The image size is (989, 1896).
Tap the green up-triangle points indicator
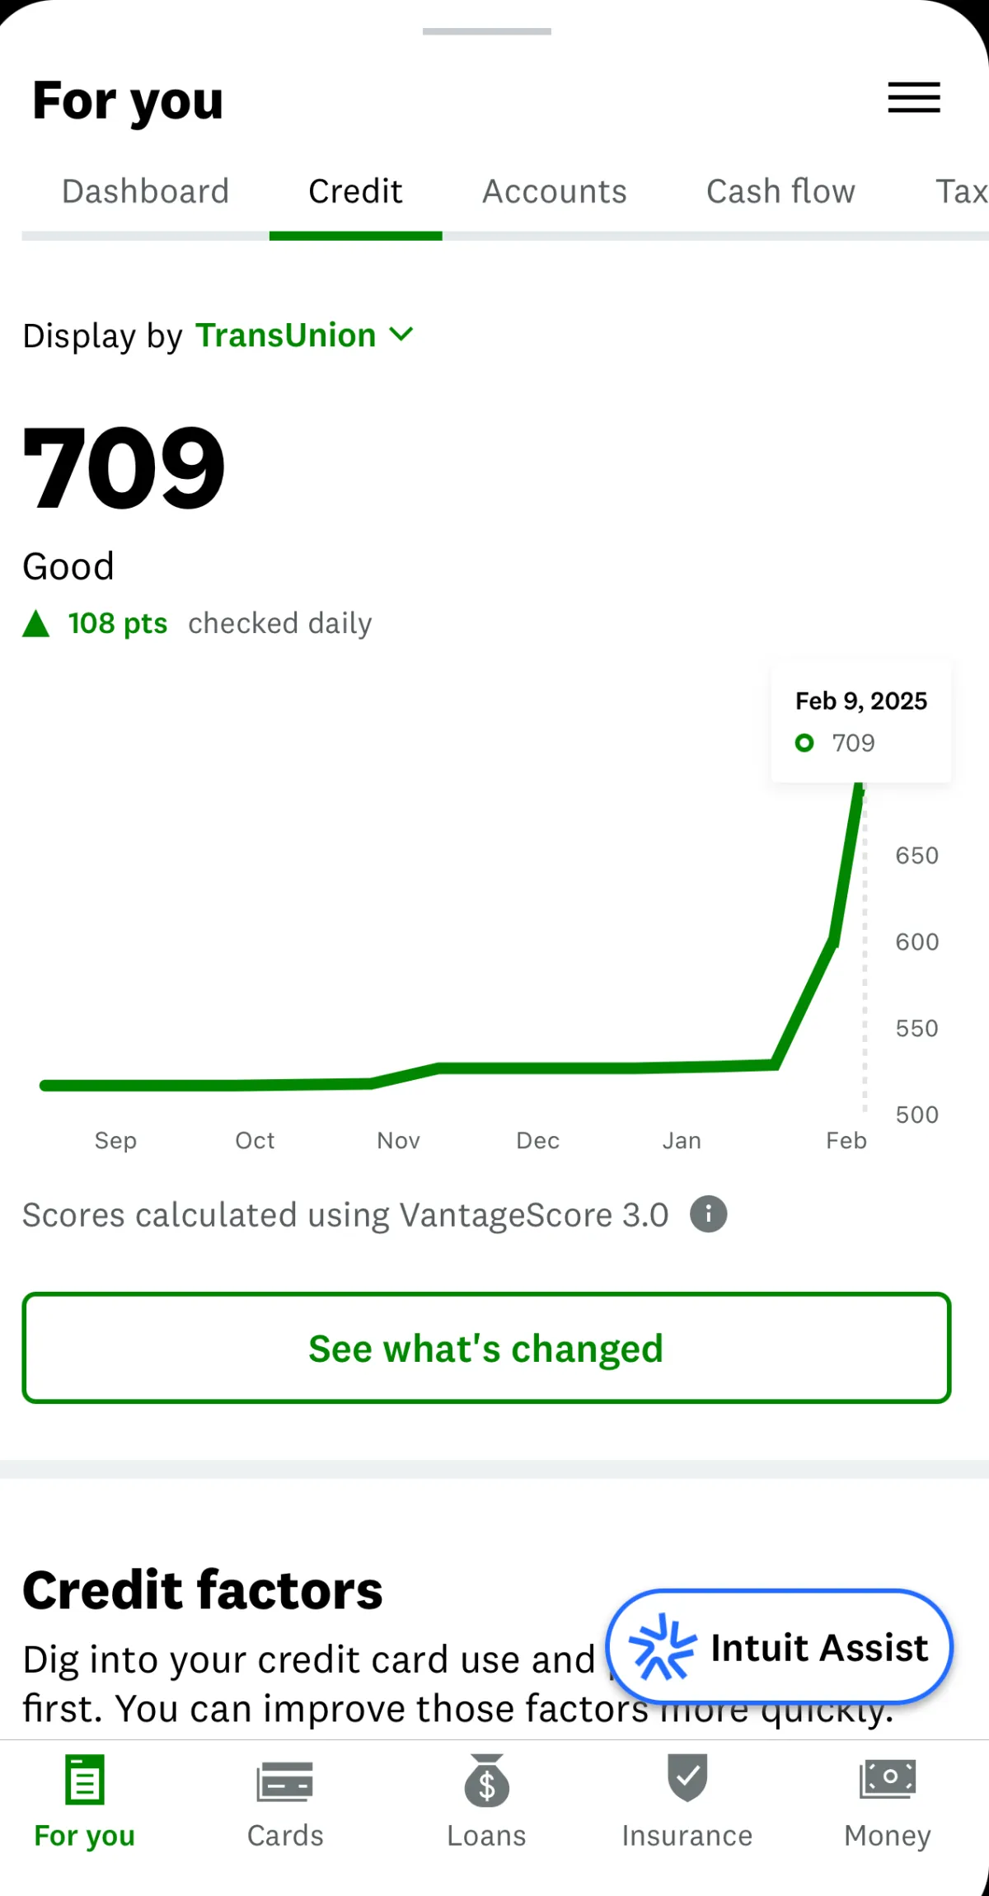(x=36, y=623)
